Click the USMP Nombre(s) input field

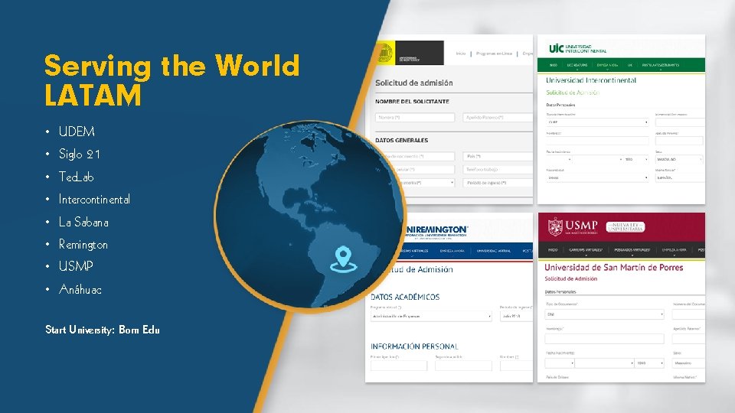(x=604, y=339)
